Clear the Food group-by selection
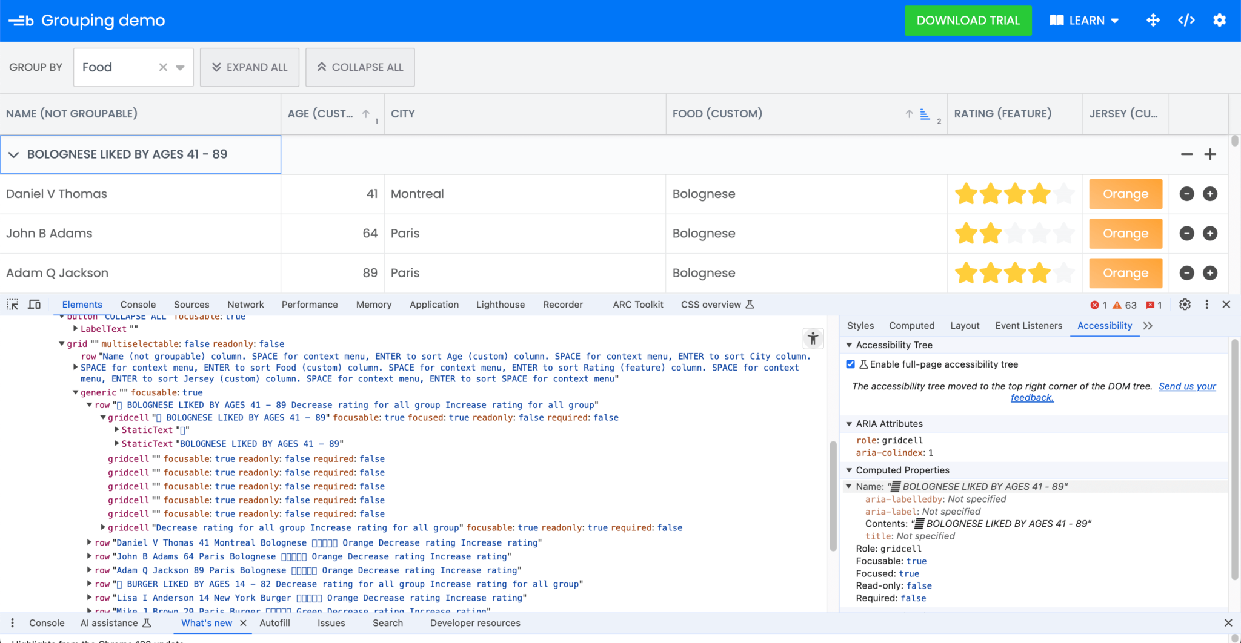 point(163,67)
